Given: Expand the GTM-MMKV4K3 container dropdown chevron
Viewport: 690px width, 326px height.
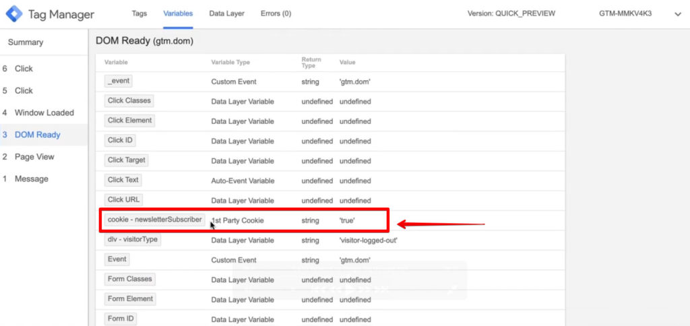Looking at the screenshot, I should click(x=678, y=14).
